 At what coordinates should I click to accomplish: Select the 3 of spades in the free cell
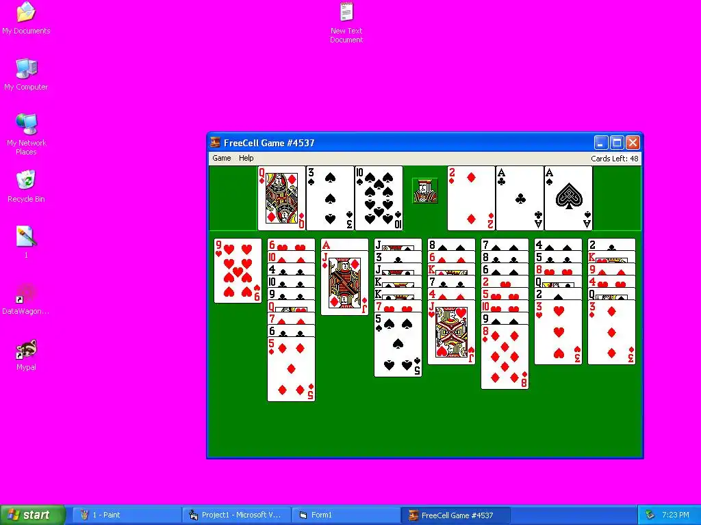click(x=330, y=198)
